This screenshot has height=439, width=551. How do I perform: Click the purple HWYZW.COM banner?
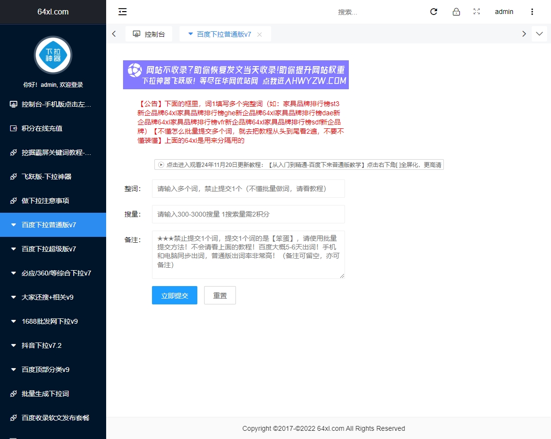[236, 74]
